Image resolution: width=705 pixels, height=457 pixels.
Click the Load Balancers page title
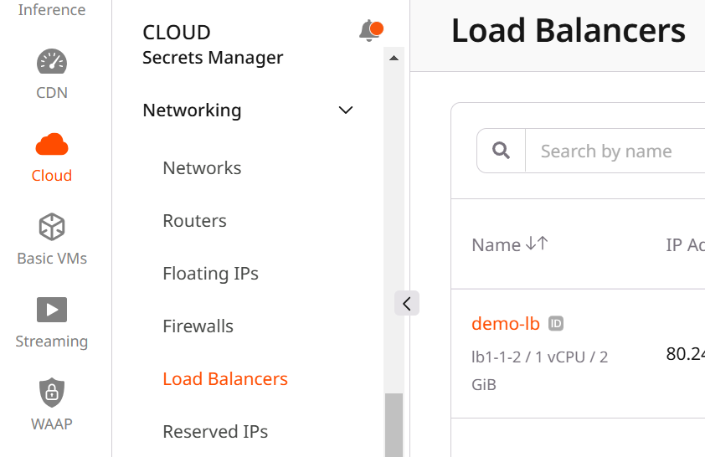click(x=569, y=31)
